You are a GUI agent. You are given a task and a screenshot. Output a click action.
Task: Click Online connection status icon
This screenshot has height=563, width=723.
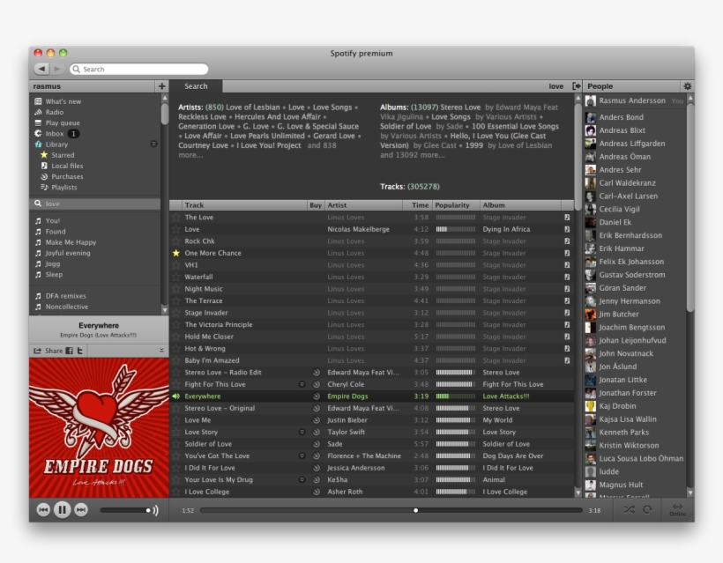coord(677,509)
